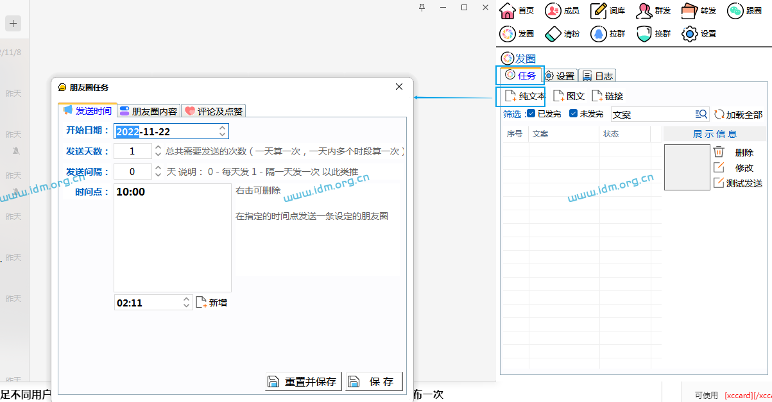Adjust the 开始日期 date stepper arrows
The image size is (772, 402).
point(222,131)
